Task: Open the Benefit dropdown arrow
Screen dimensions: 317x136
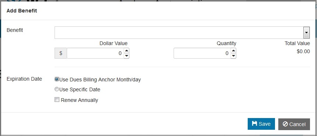Action: (306, 33)
